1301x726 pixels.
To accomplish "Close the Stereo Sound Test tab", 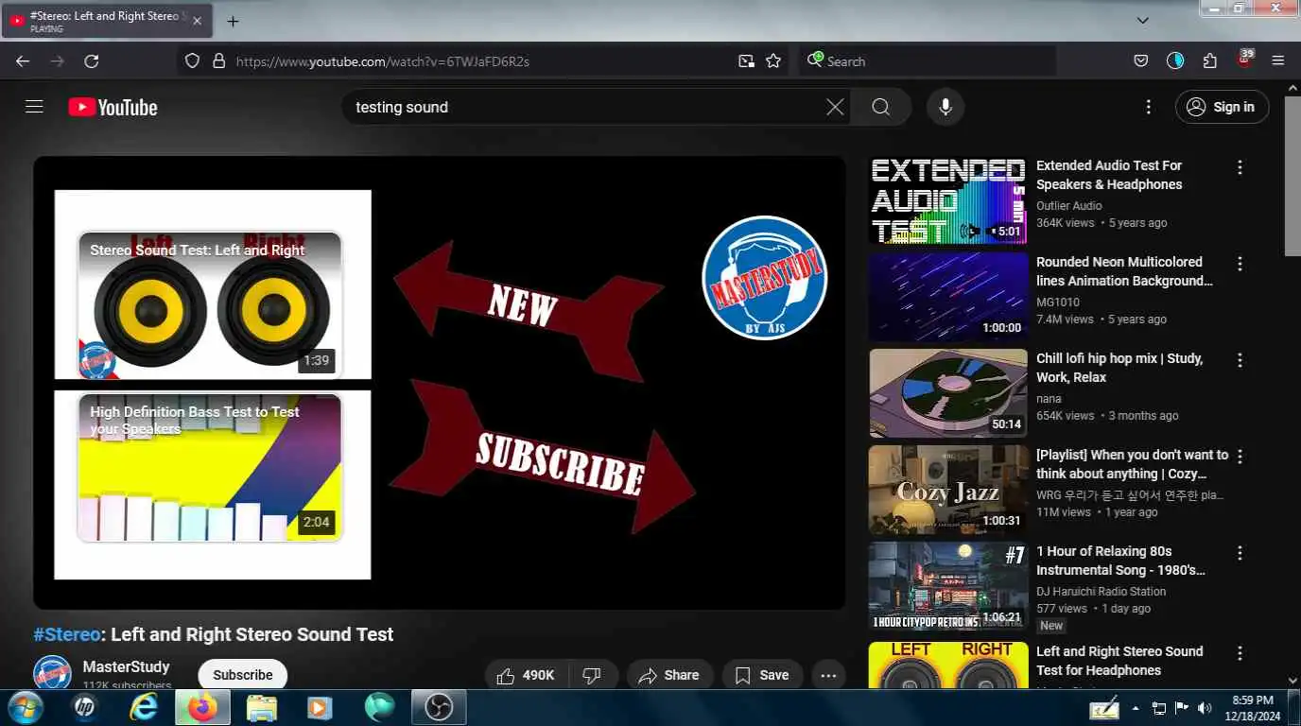I will [x=197, y=21].
